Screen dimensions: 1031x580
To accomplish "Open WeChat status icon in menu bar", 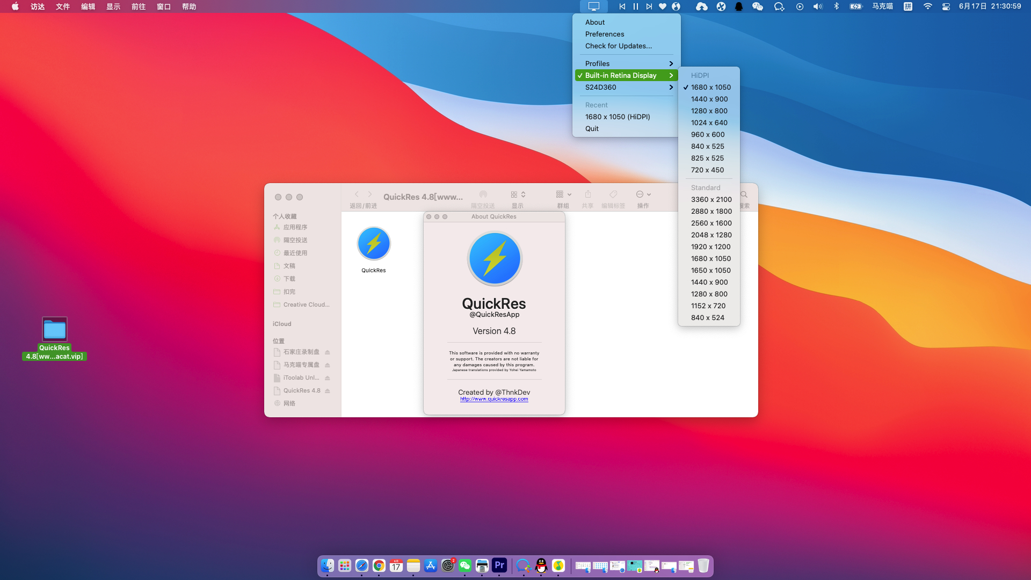I will [x=758, y=6].
